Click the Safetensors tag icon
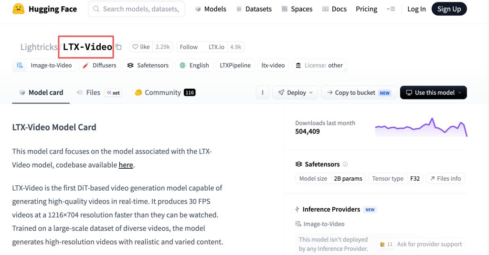 130,65
